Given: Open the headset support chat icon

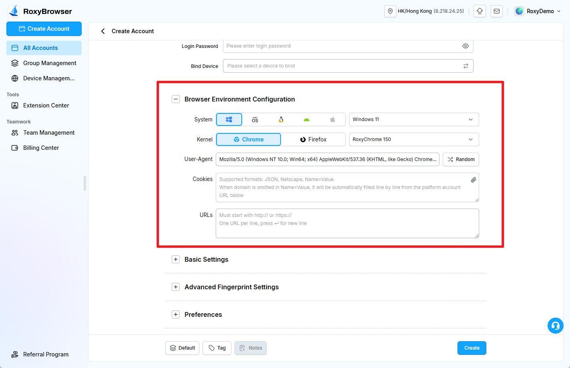Looking at the screenshot, I should (556, 326).
